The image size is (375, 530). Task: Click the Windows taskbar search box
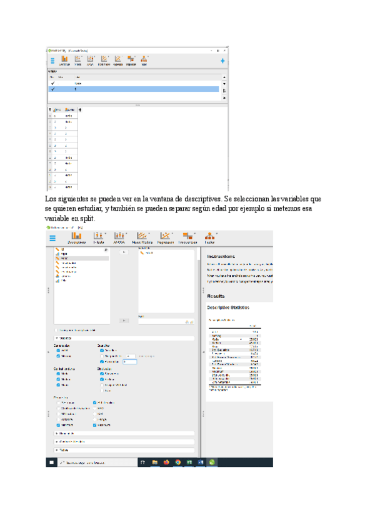click(97, 462)
